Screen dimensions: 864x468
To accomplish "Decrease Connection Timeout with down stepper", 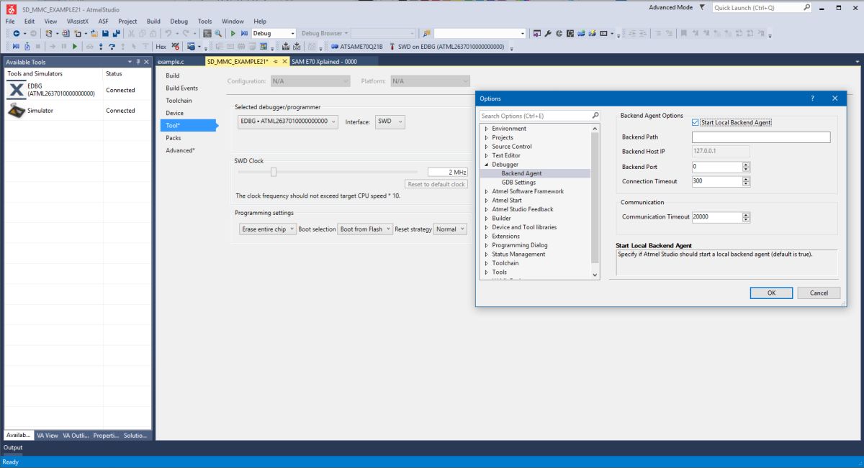I will coord(746,184).
